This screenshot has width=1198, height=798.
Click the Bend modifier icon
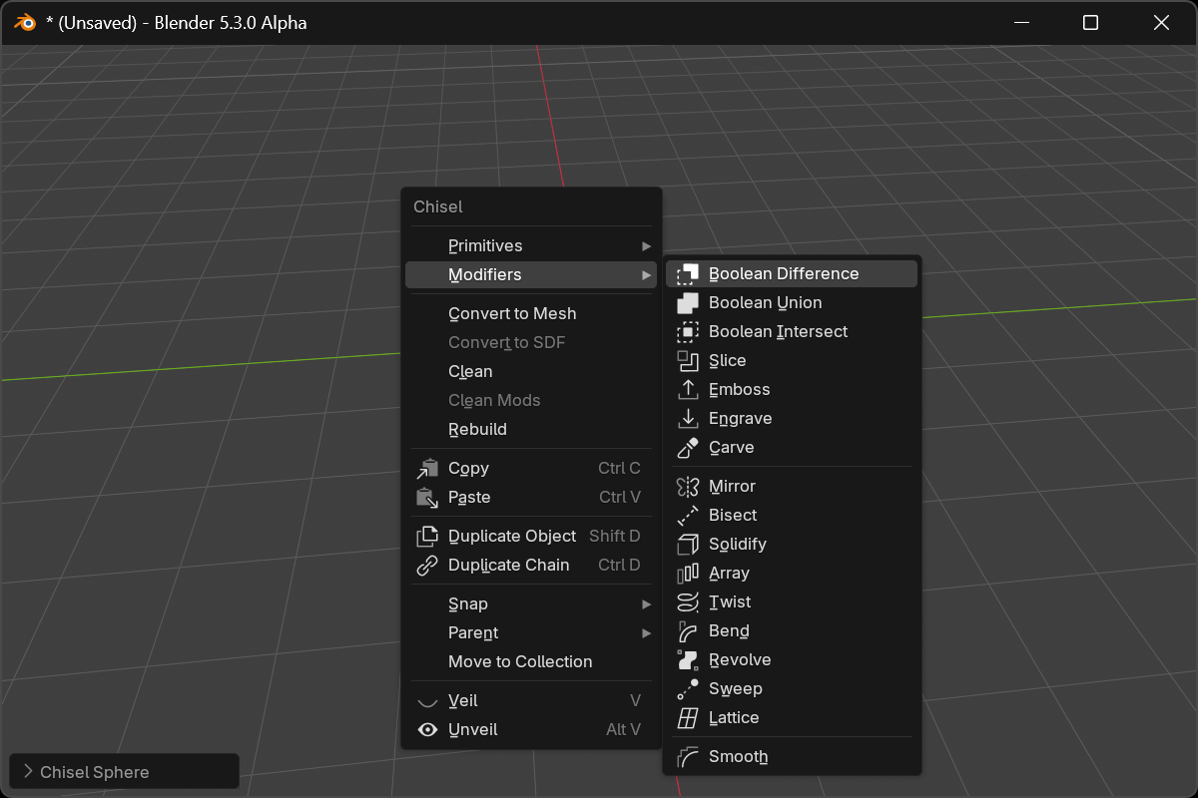click(x=688, y=631)
